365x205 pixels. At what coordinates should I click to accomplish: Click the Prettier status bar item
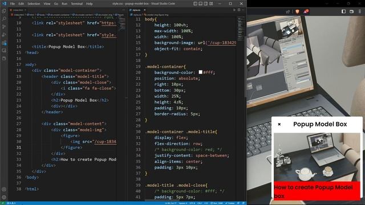pyautogui.click(x=230, y=203)
